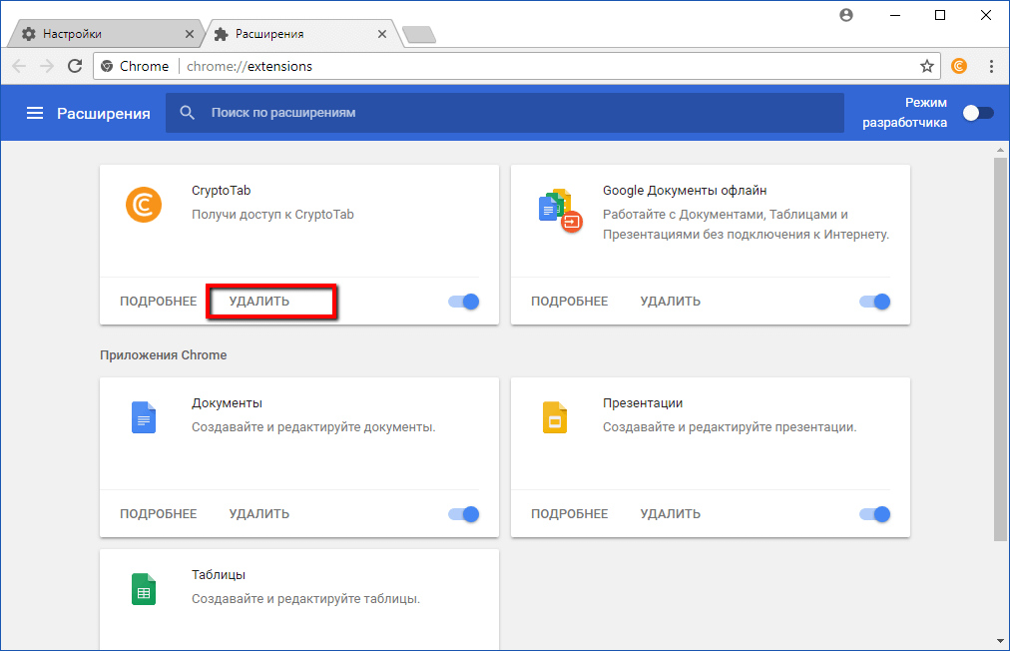This screenshot has width=1010, height=651.
Task: Click the CryptoTab toolbar extension icon
Action: tap(959, 66)
